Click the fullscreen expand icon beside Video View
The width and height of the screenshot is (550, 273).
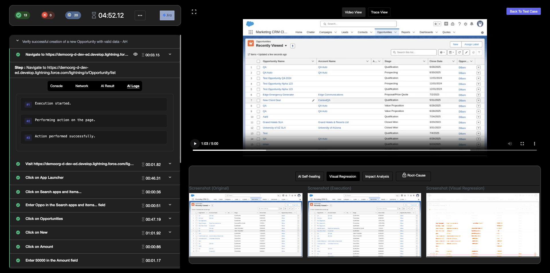tap(194, 12)
